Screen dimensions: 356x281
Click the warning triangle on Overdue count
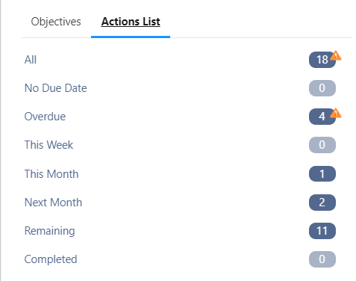[x=336, y=113]
